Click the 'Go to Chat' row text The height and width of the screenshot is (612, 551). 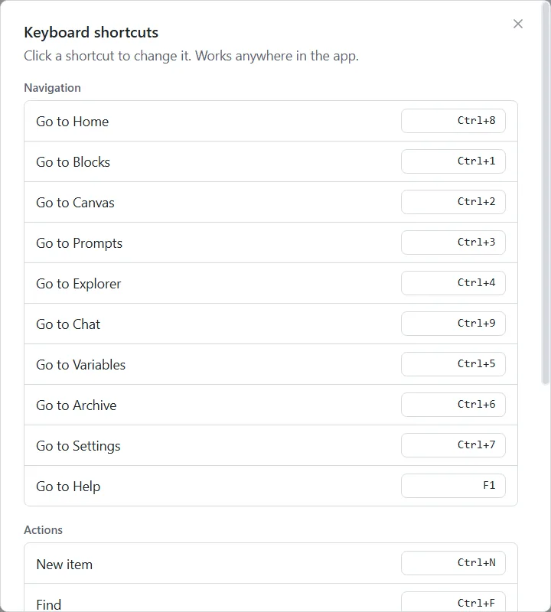[68, 324]
